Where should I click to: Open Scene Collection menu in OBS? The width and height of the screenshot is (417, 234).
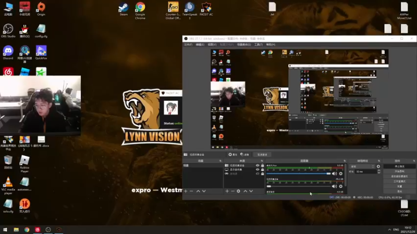tap(244, 45)
